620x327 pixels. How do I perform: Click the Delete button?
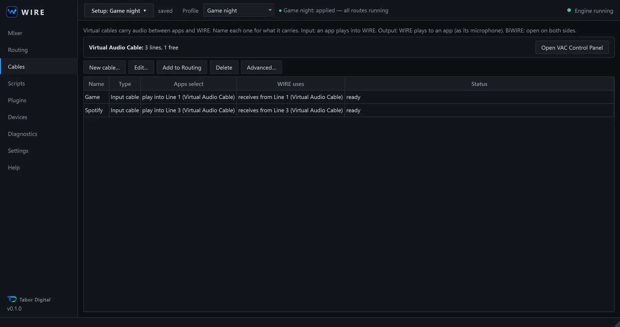click(x=224, y=67)
